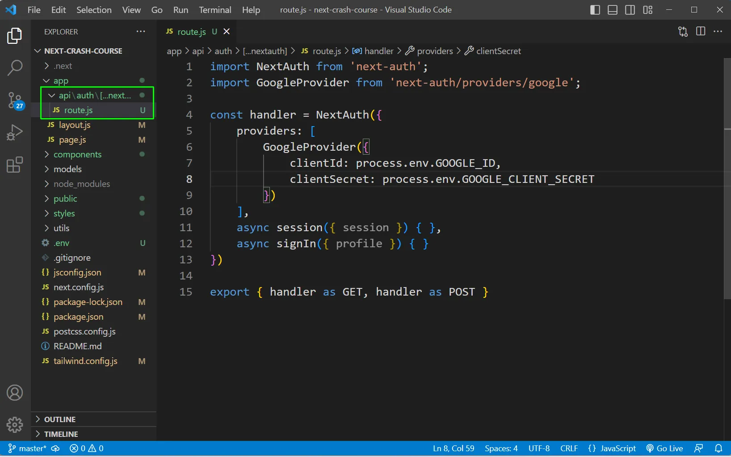Open the .env file
Image resolution: width=731 pixels, height=457 pixels.
pos(94,243)
